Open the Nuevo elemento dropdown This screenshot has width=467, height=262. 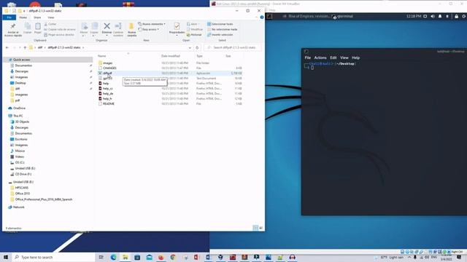pyautogui.click(x=152, y=24)
